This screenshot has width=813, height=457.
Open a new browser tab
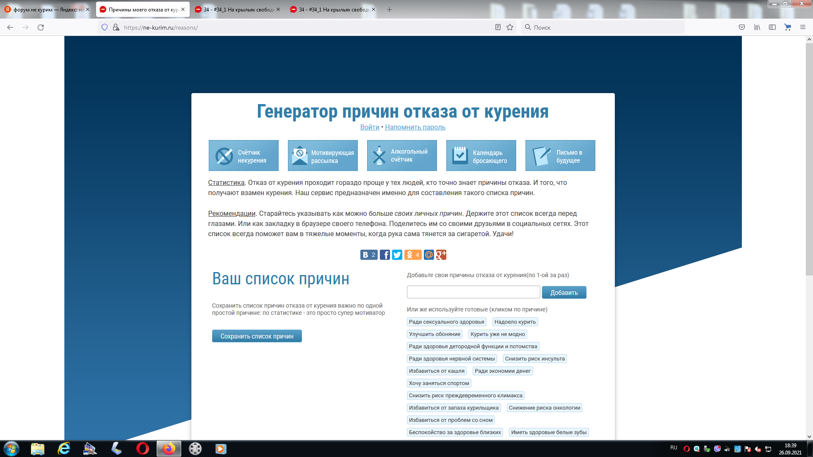(389, 9)
